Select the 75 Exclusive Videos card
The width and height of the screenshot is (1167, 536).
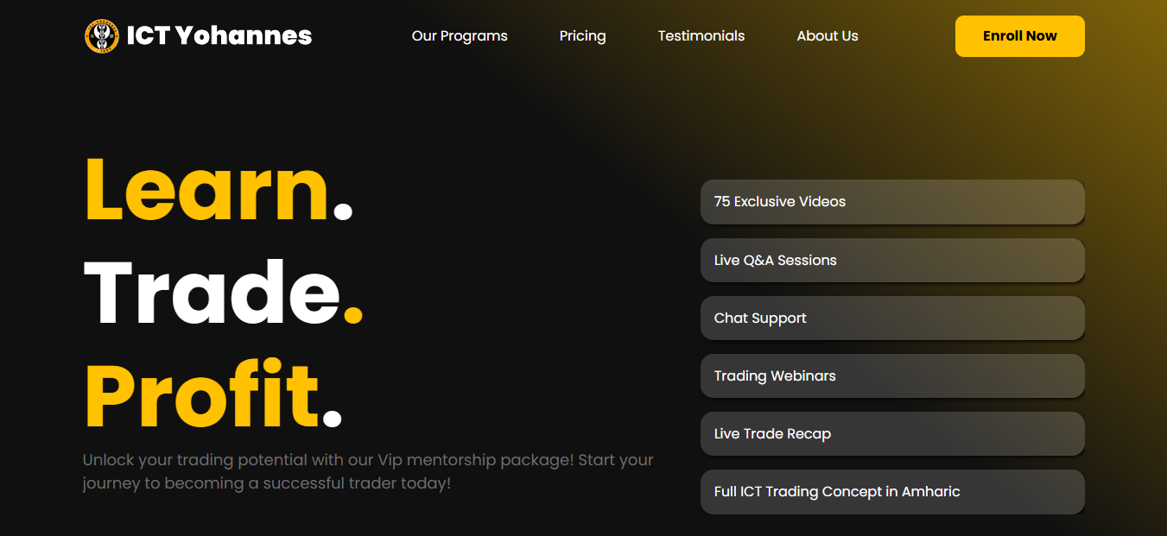pyautogui.click(x=891, y=202)
